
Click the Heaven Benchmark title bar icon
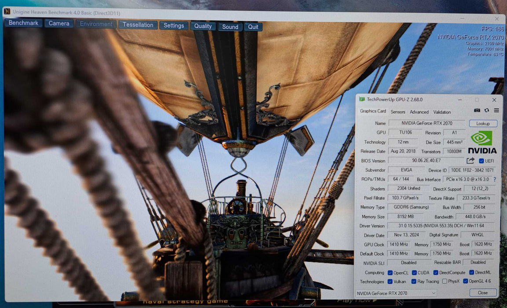pos(7,11)
